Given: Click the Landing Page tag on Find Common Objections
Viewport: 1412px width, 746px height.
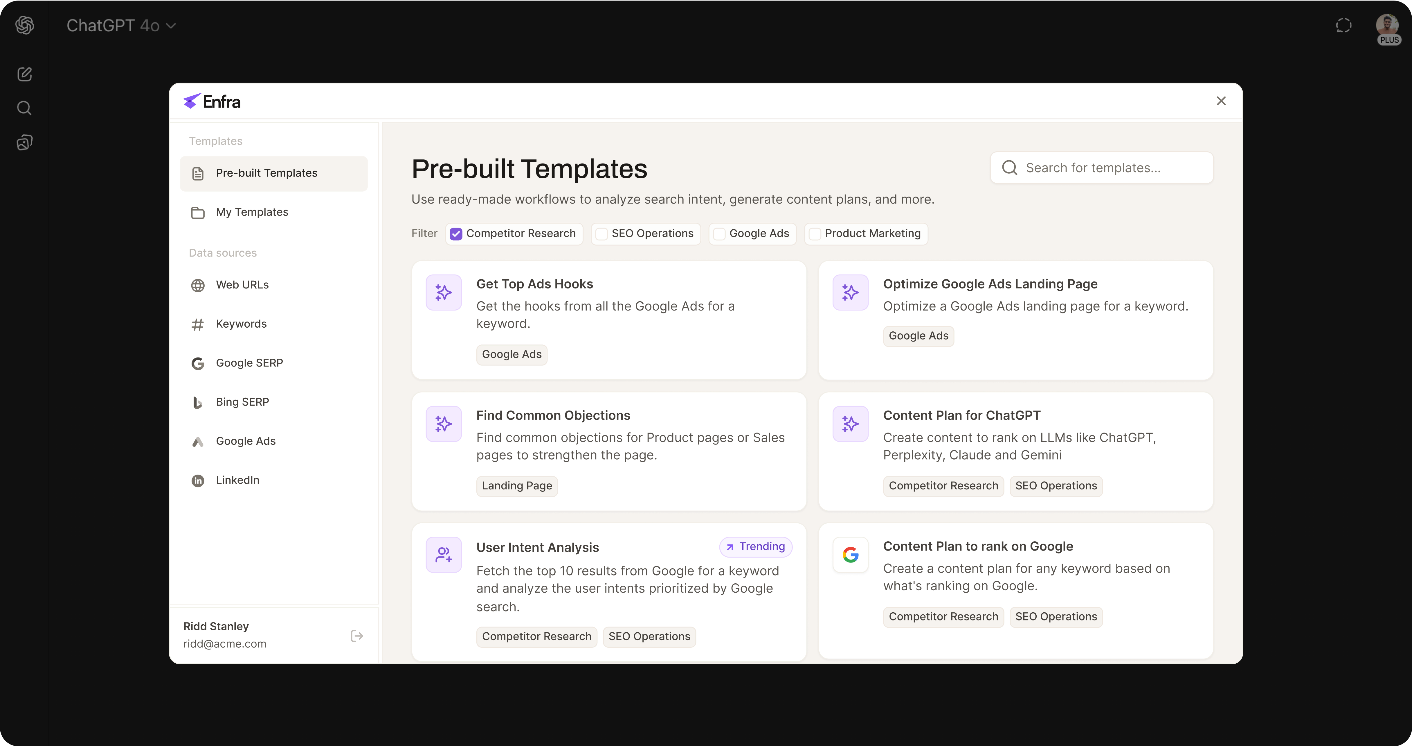Looking at the screenshot, I should tap(516, 485).
